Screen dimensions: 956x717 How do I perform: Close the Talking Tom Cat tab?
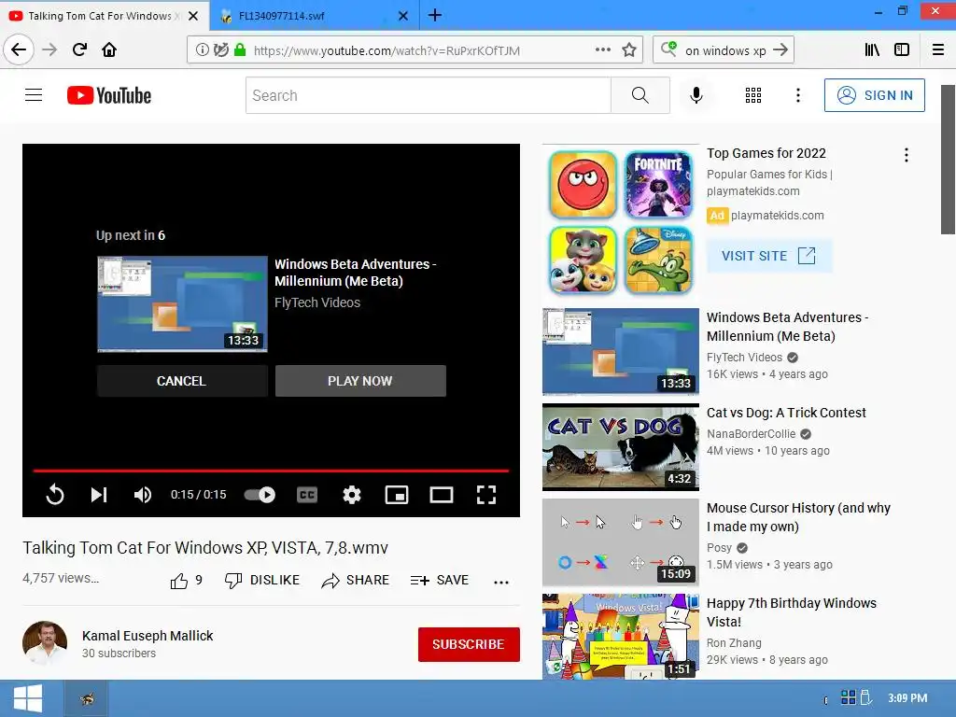[x=193, y=16]
